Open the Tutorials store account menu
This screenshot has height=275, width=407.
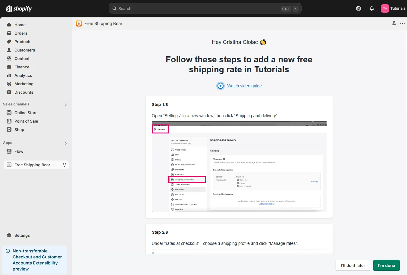(x=393, y=8)
